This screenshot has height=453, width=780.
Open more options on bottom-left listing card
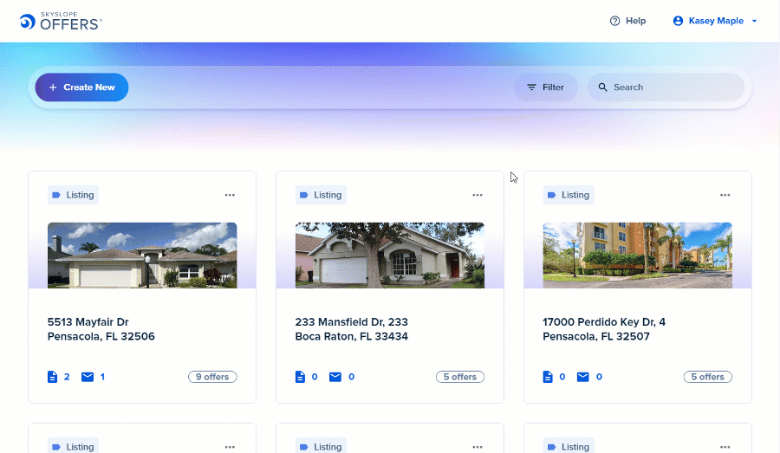pyautogui.click(x=230, y=447)
